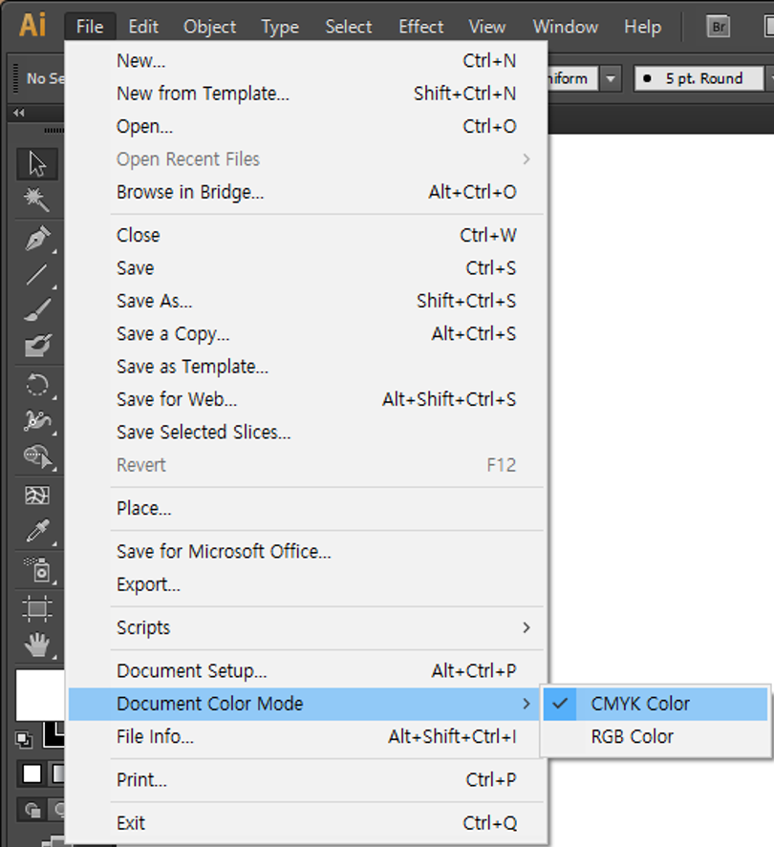Select the Hand tool
Viewport: 774px width, 847px height.
(36, 645)
